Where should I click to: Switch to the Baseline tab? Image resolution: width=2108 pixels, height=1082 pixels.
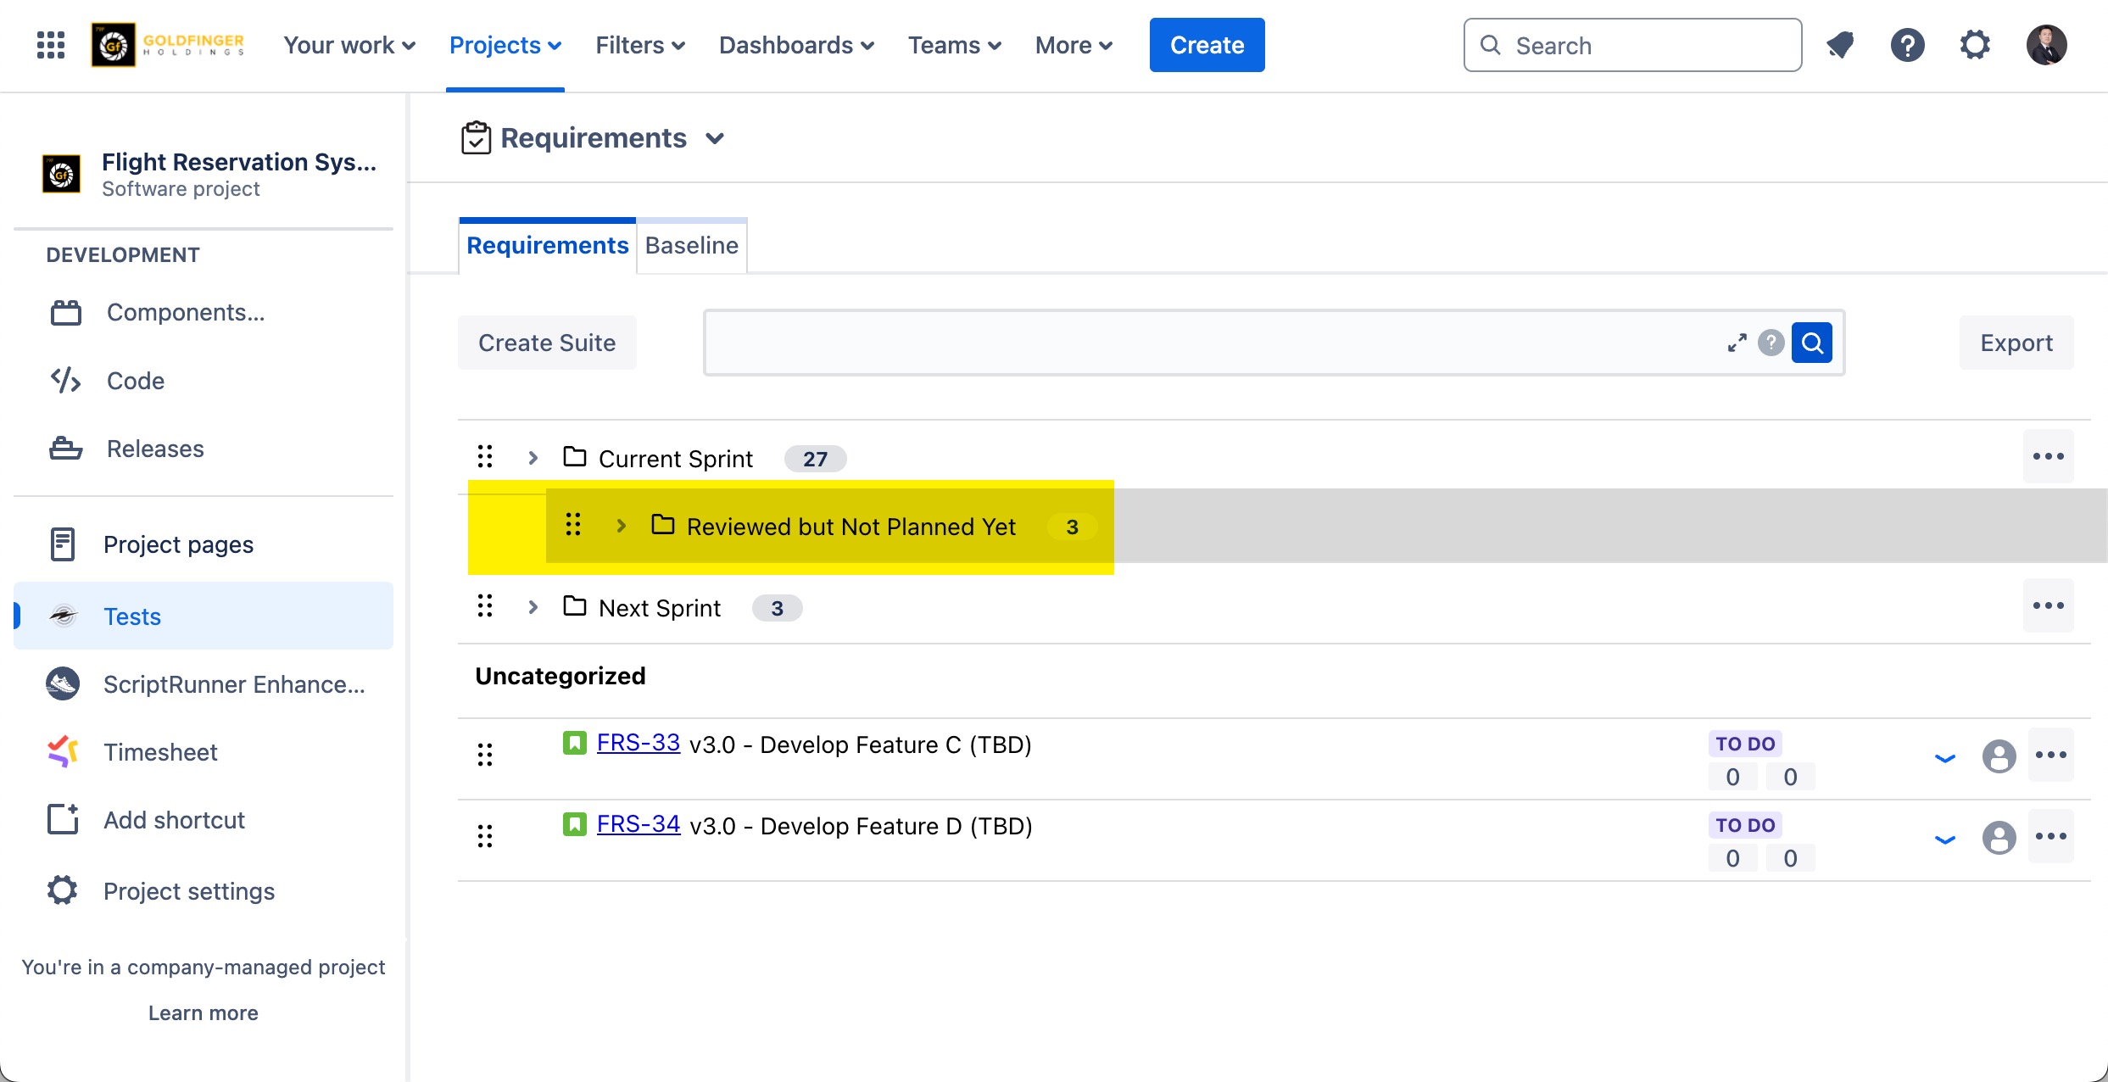(x=691, y=246)
